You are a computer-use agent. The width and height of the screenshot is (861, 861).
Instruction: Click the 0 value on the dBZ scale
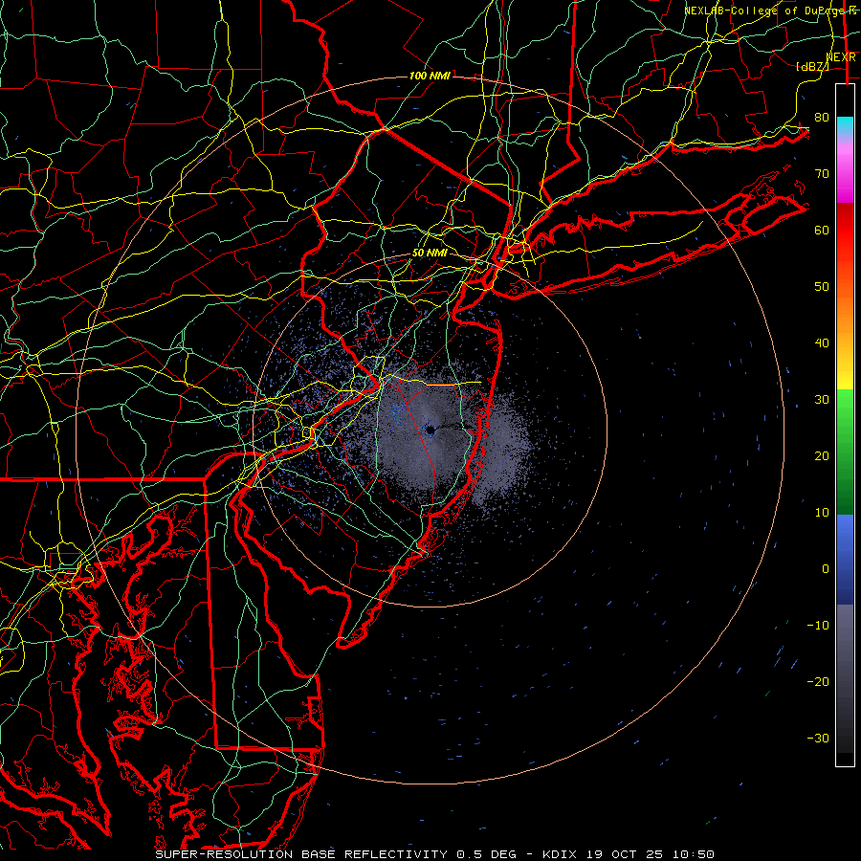(x=826, y=569)
